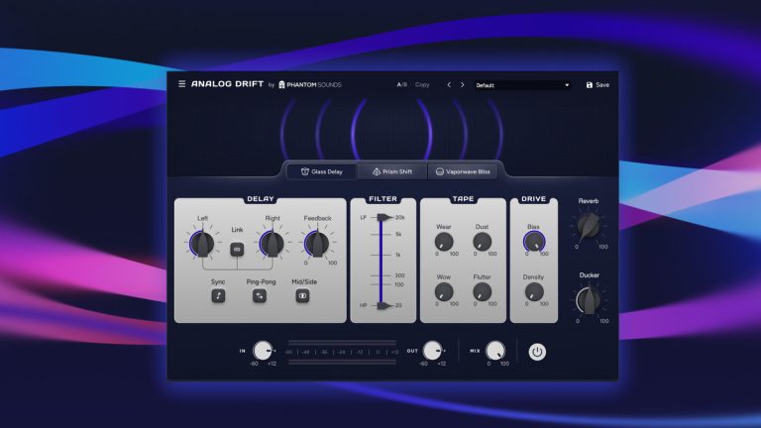Click the Phantom Sounds logo
Viewport: 761px width, 428px height.
click(309, 84)
